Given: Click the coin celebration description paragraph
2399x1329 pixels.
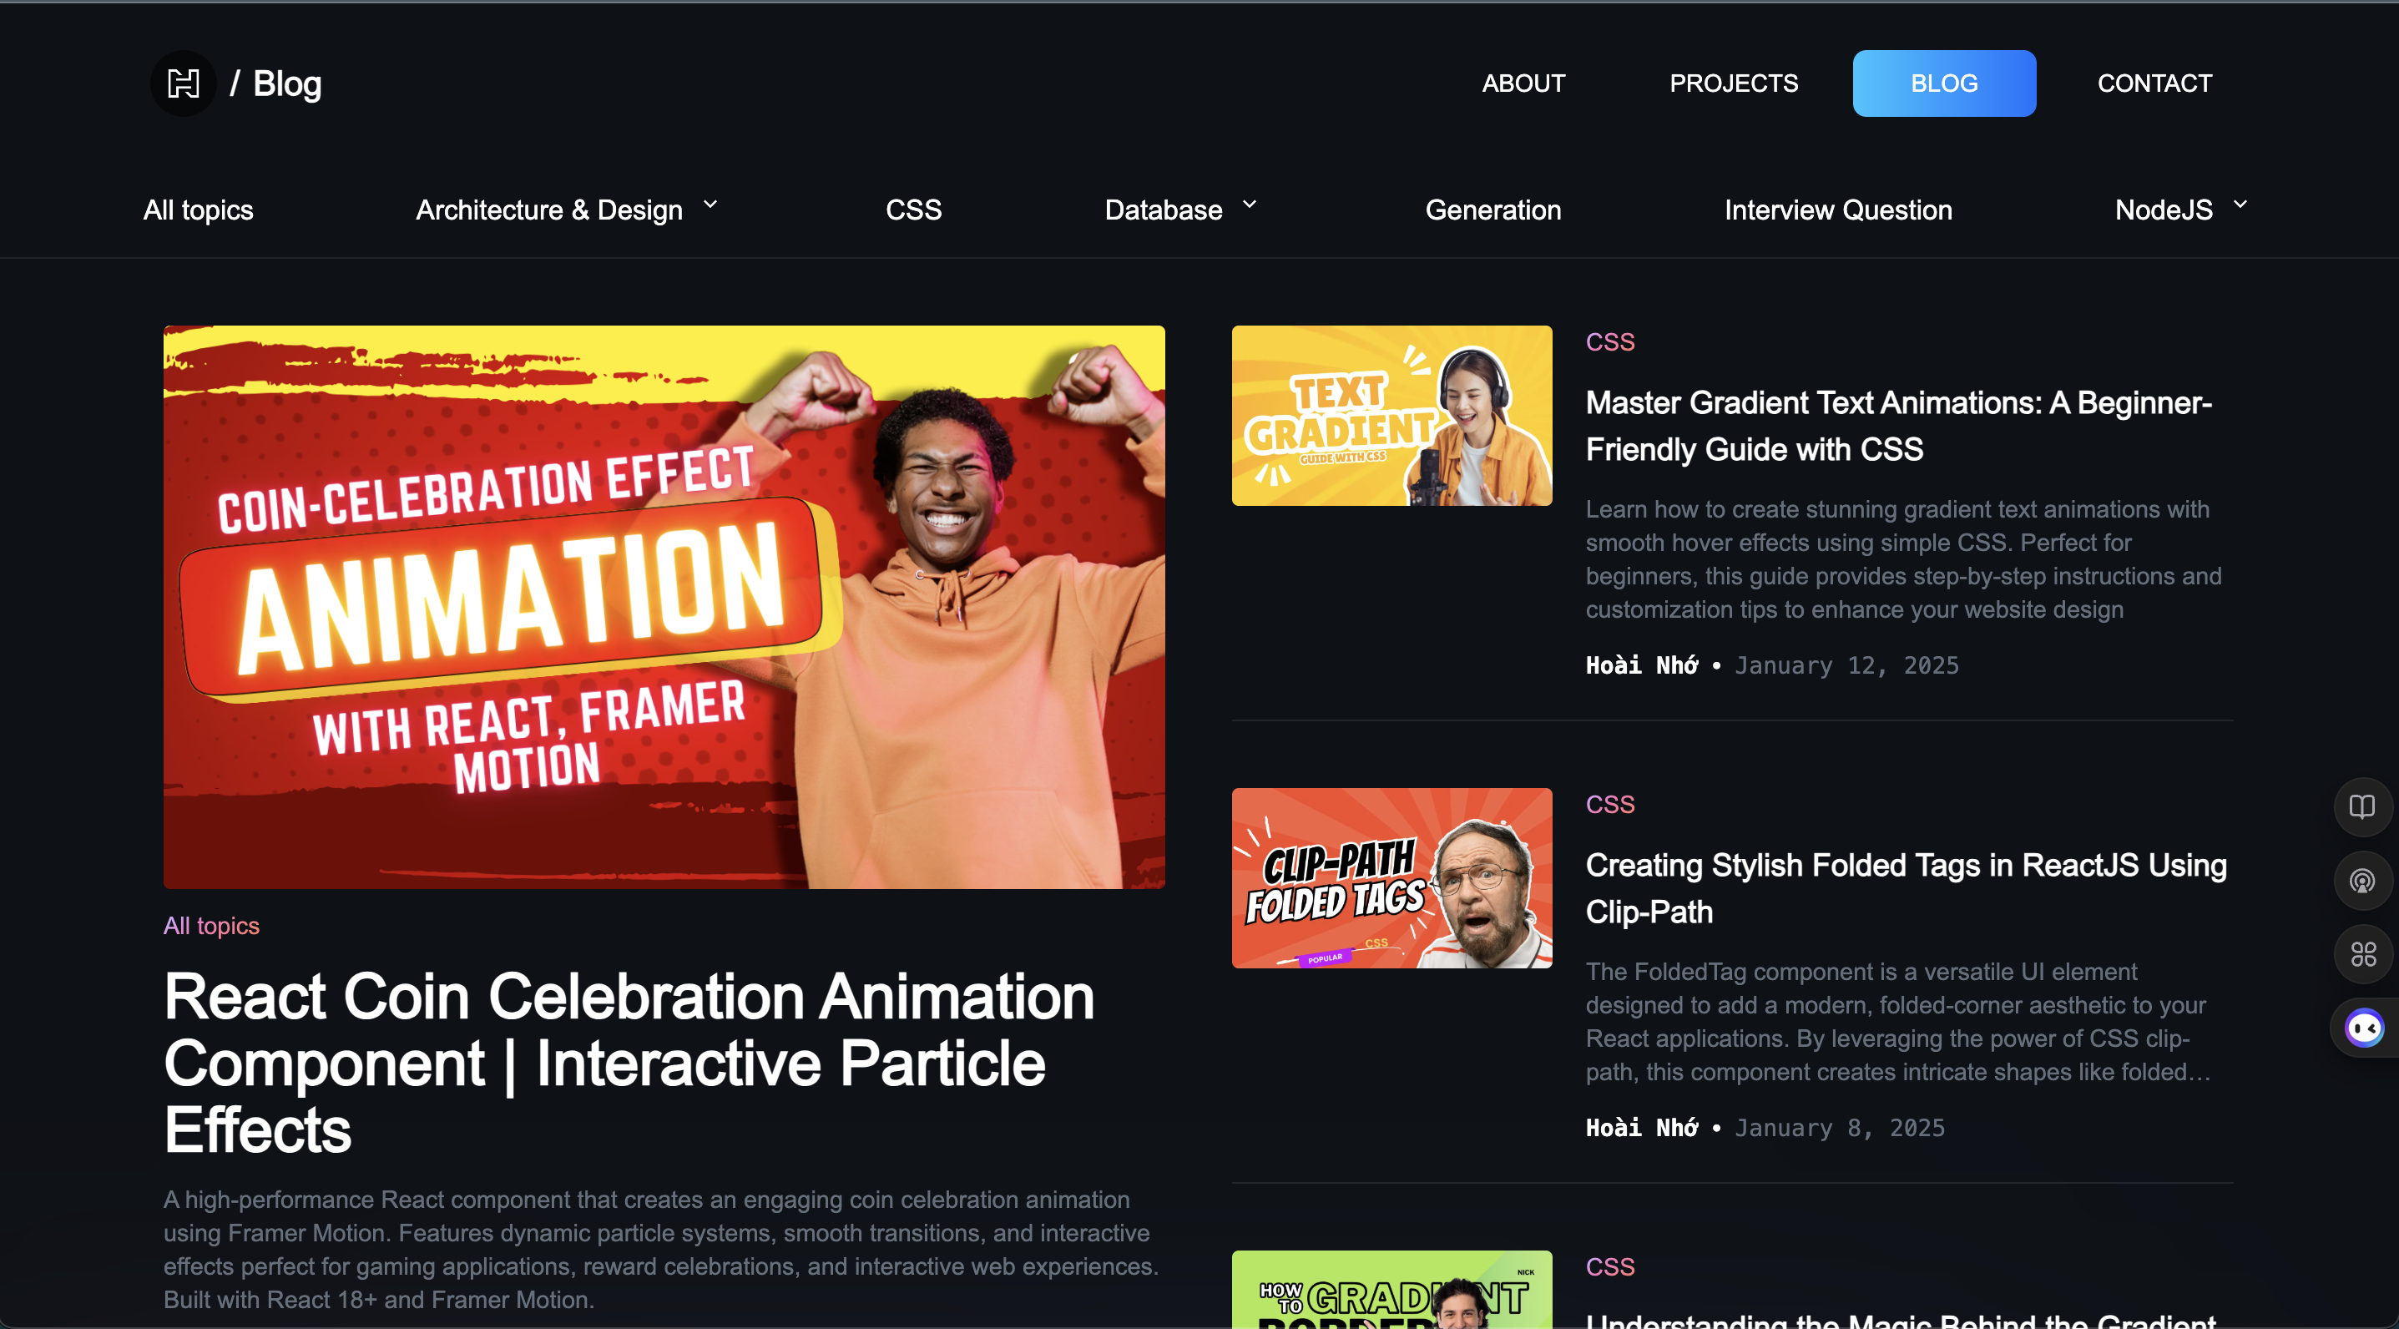Looking at the screenshot, I should (661, 1250).
